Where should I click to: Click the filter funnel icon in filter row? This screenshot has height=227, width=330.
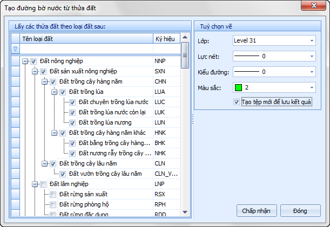pyautogui.click(x=15, y=49)
